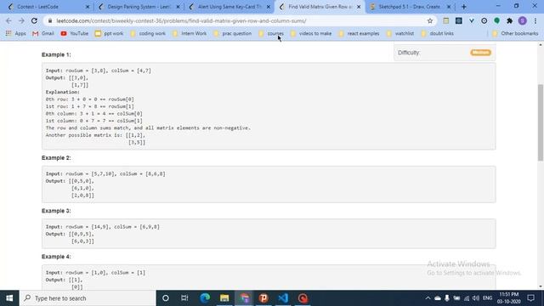The width and height of the screenshot is (544, 306).
Task: Click the dark square extension icon
Action: [459, 20]
